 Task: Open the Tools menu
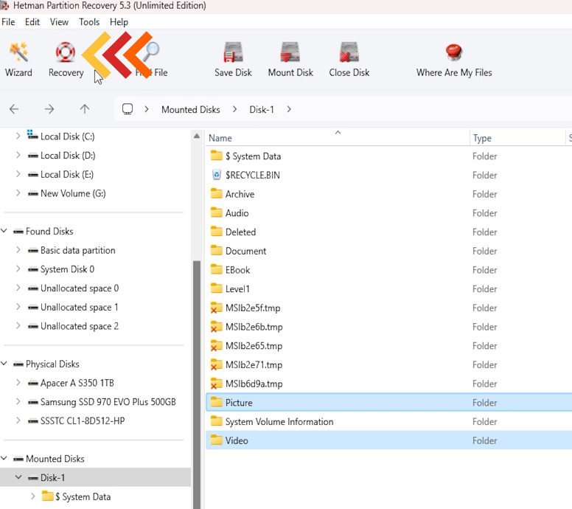[89, 22]
